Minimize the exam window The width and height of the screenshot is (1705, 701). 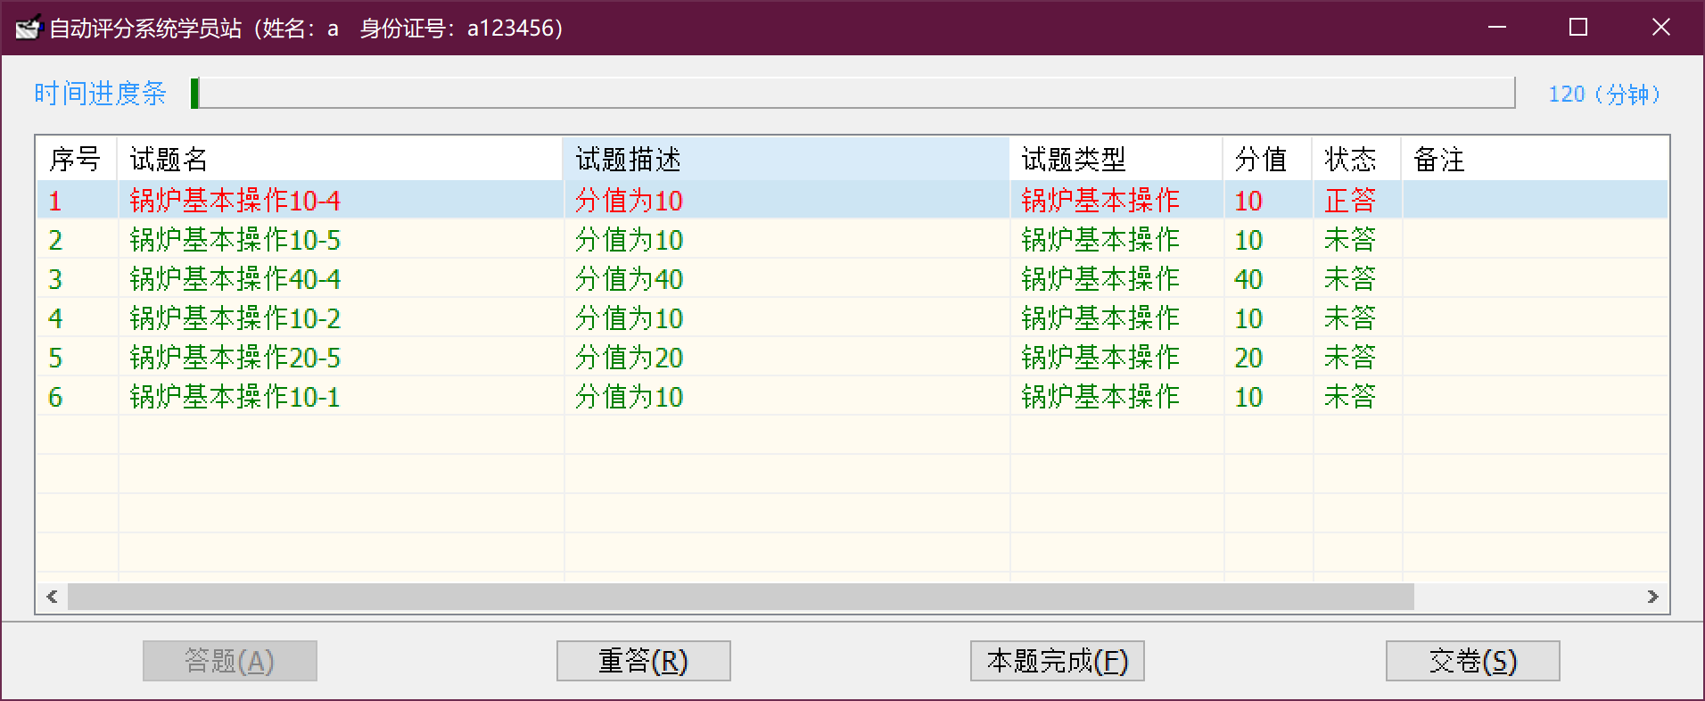click(x=1497, y=28)
